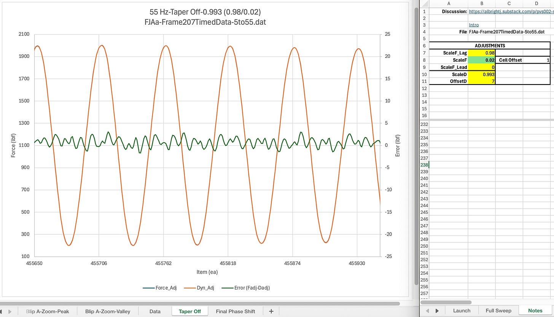Click the OffsetD cell with value 7
554x317 pixels.
(482, 81)
